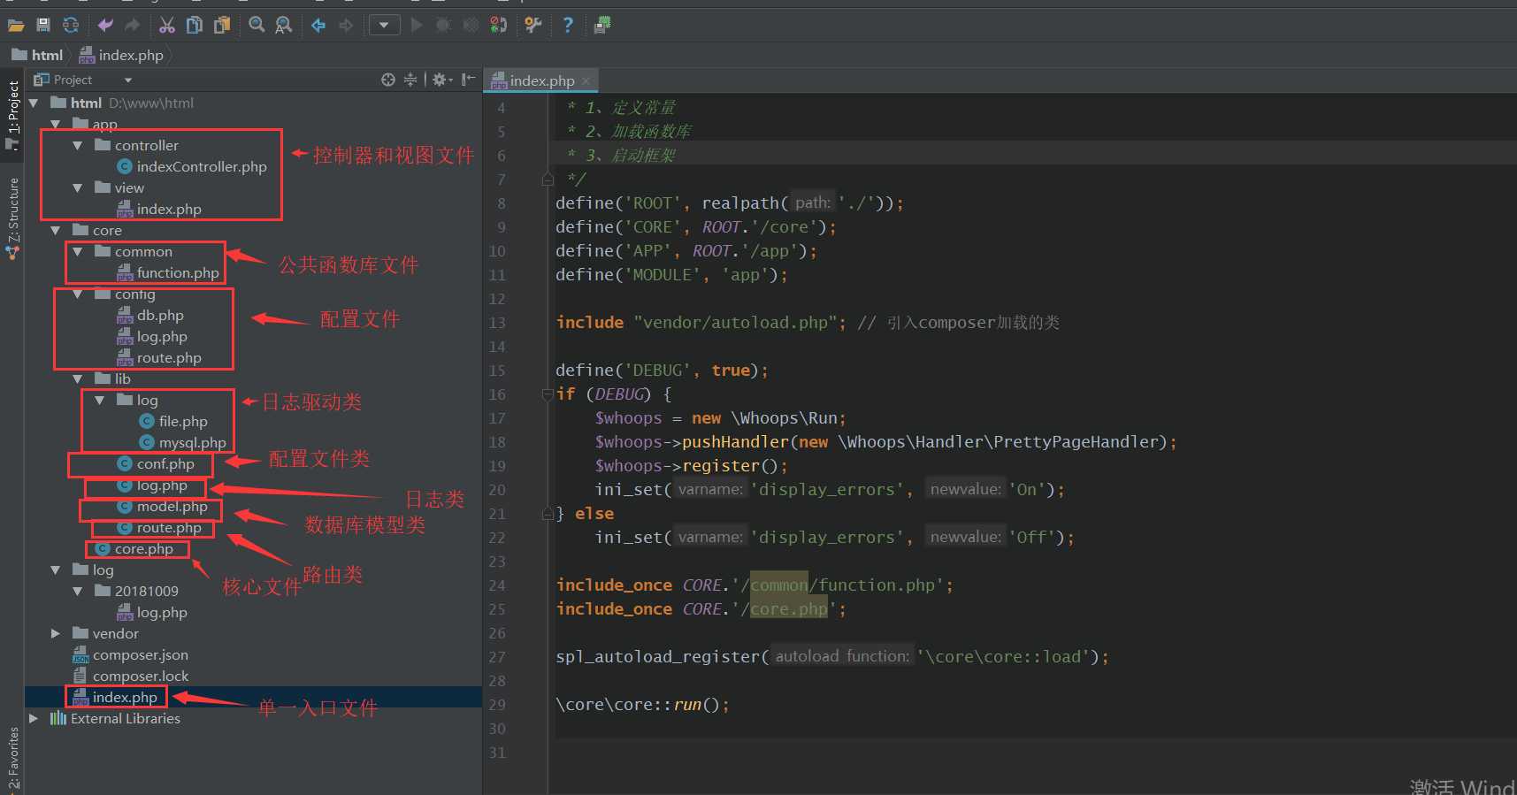Click the rightmost toolbar chip icon
The image size is (1517, 795).
[602, 26]
